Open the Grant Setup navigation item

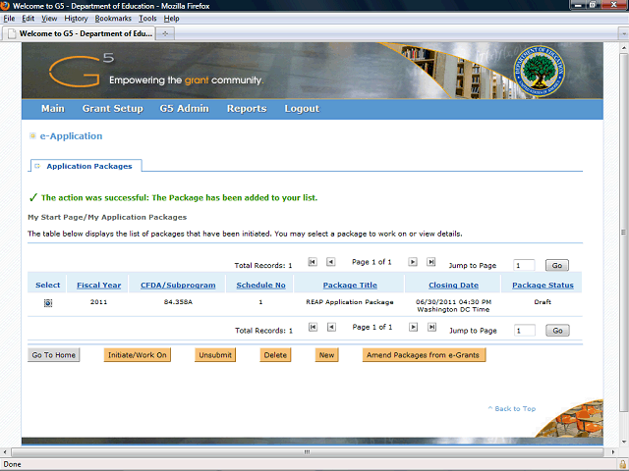click(x=113, y=109)
